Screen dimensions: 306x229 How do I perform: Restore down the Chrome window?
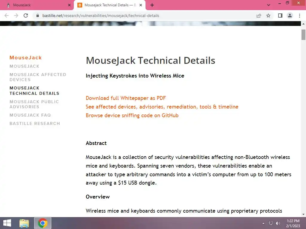tap(287, 3)
